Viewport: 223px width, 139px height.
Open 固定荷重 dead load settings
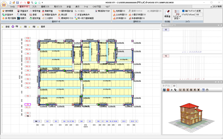(x=35, y=18)
